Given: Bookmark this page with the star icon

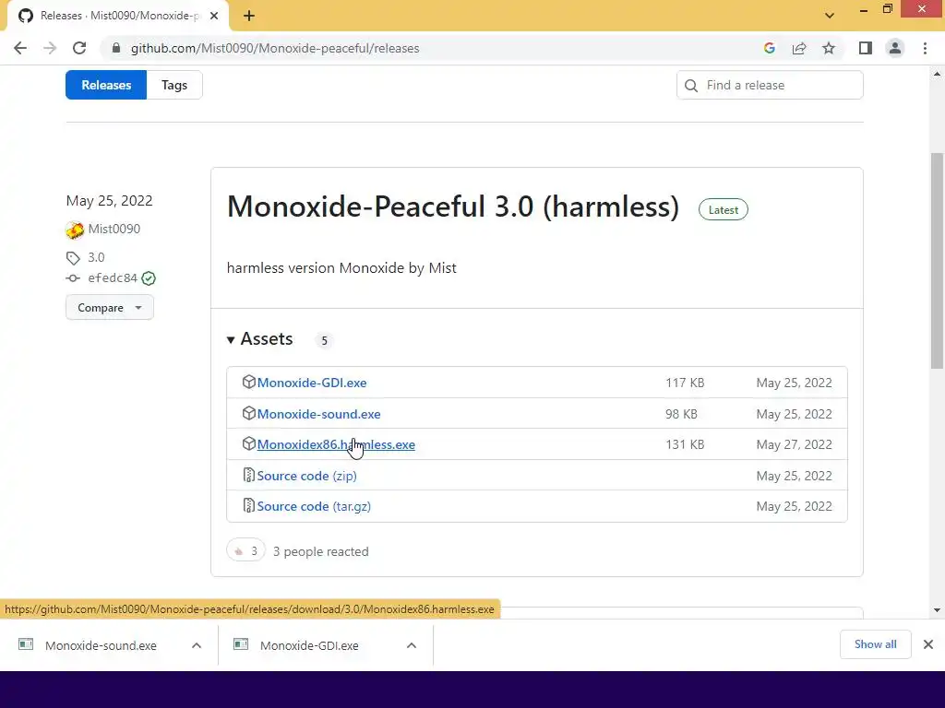Looking at the screenshot, I should (829, 48).
